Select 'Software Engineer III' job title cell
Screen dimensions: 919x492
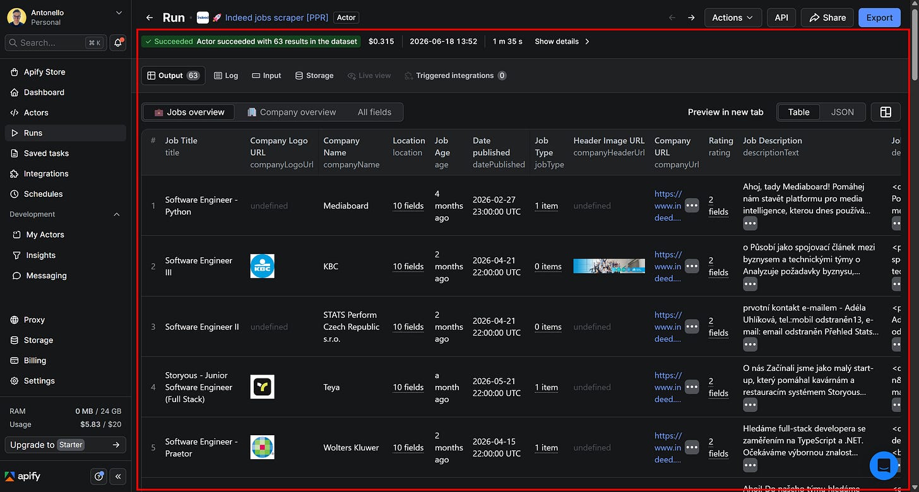[199, 266]
